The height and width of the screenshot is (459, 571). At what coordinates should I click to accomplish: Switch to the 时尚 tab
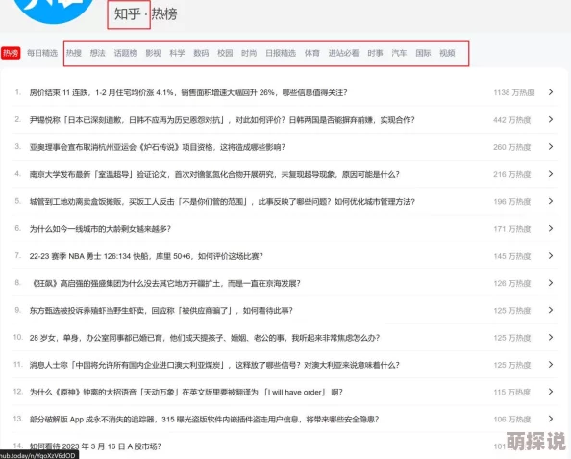click(249, 53)
